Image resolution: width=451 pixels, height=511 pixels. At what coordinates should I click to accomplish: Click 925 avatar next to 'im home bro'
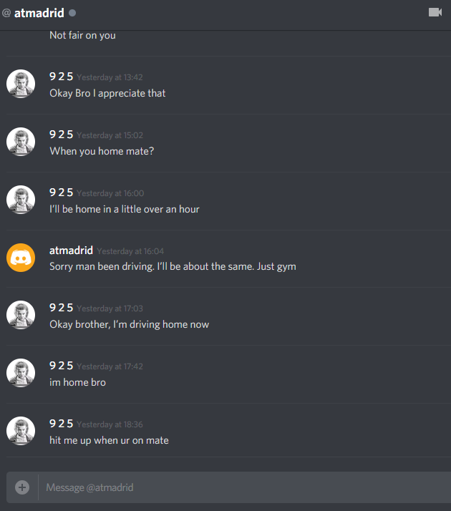21,373
